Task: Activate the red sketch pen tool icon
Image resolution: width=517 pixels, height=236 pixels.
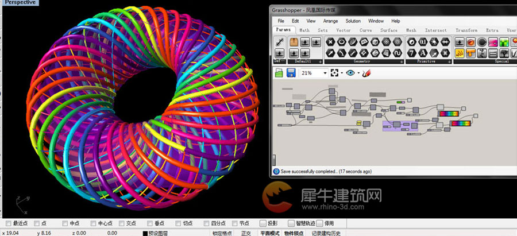Action: (x=366, y=73)
